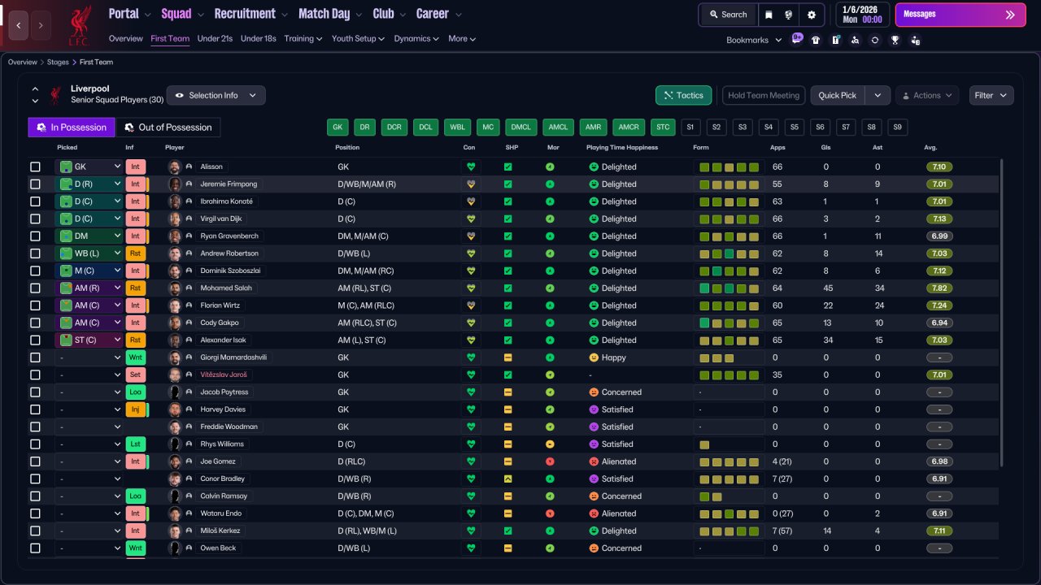
Task: Switch to the Out of Possession tab
Action: click(168, 127)
